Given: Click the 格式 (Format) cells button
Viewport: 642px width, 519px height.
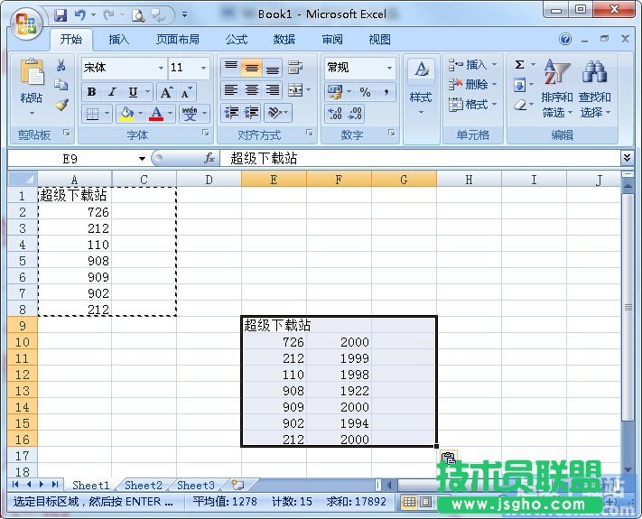Looking at the screenshot, I should pos(470,105).
